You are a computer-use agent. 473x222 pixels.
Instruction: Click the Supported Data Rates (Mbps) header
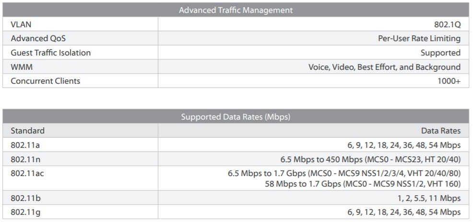coord(236,117)
